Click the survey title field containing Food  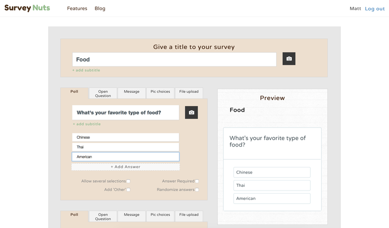[174, 60]
